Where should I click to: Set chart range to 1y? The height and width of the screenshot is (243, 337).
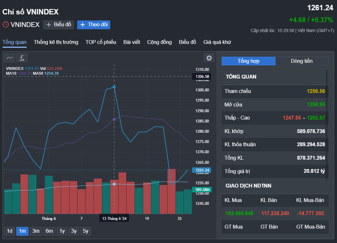pos(62,231)
